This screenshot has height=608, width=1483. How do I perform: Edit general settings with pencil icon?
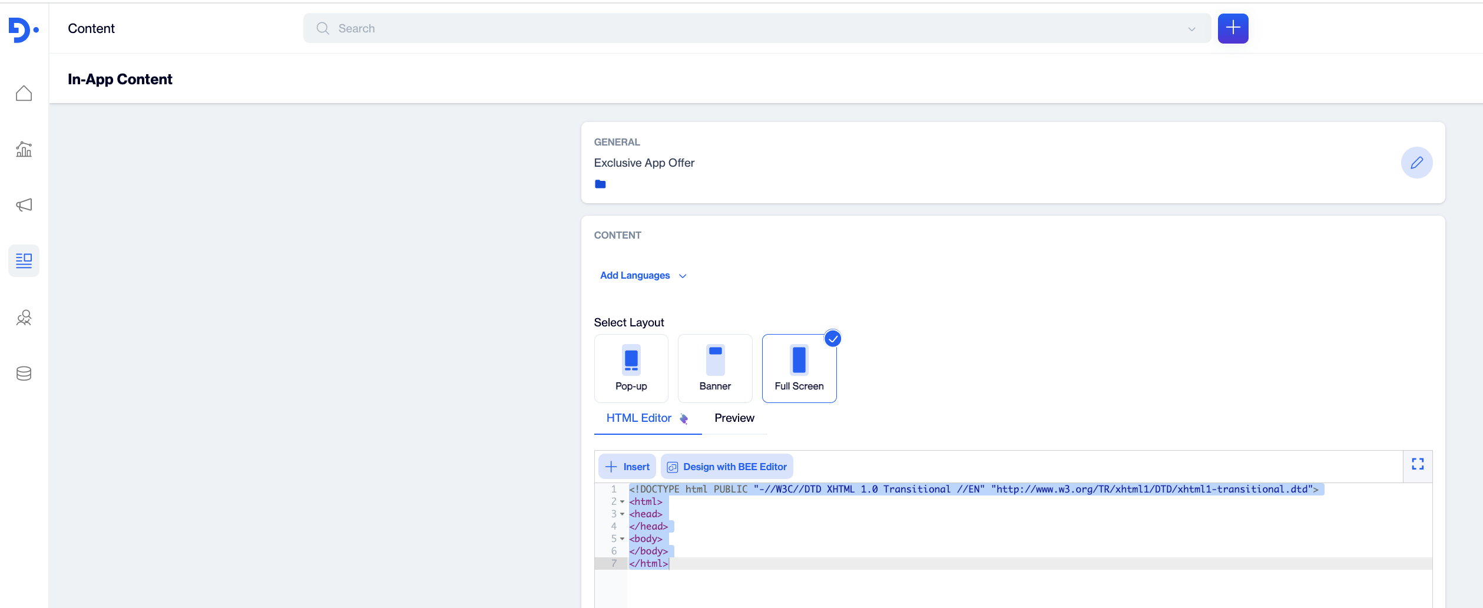(1416, 163)
